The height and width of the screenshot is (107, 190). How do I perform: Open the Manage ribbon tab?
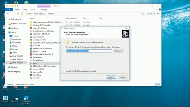pyautogui.click(x=44, y=10)
